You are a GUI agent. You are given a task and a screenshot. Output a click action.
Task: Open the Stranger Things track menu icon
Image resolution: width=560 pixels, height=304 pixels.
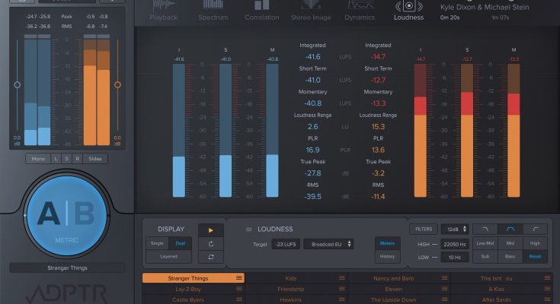[x=238, y=279]
